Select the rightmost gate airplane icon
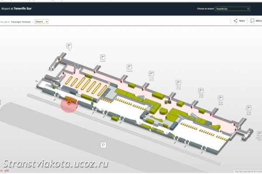The width and height of the screenshot is (262, 174). pos(248,107)
